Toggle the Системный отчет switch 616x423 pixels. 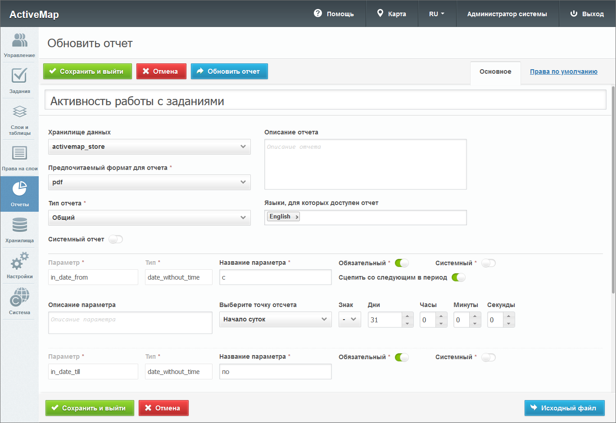point(116,239)
